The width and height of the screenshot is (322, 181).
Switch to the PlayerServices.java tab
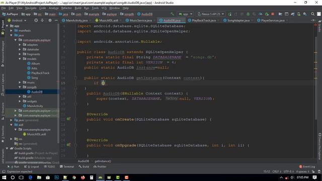[x=273, y=20]
